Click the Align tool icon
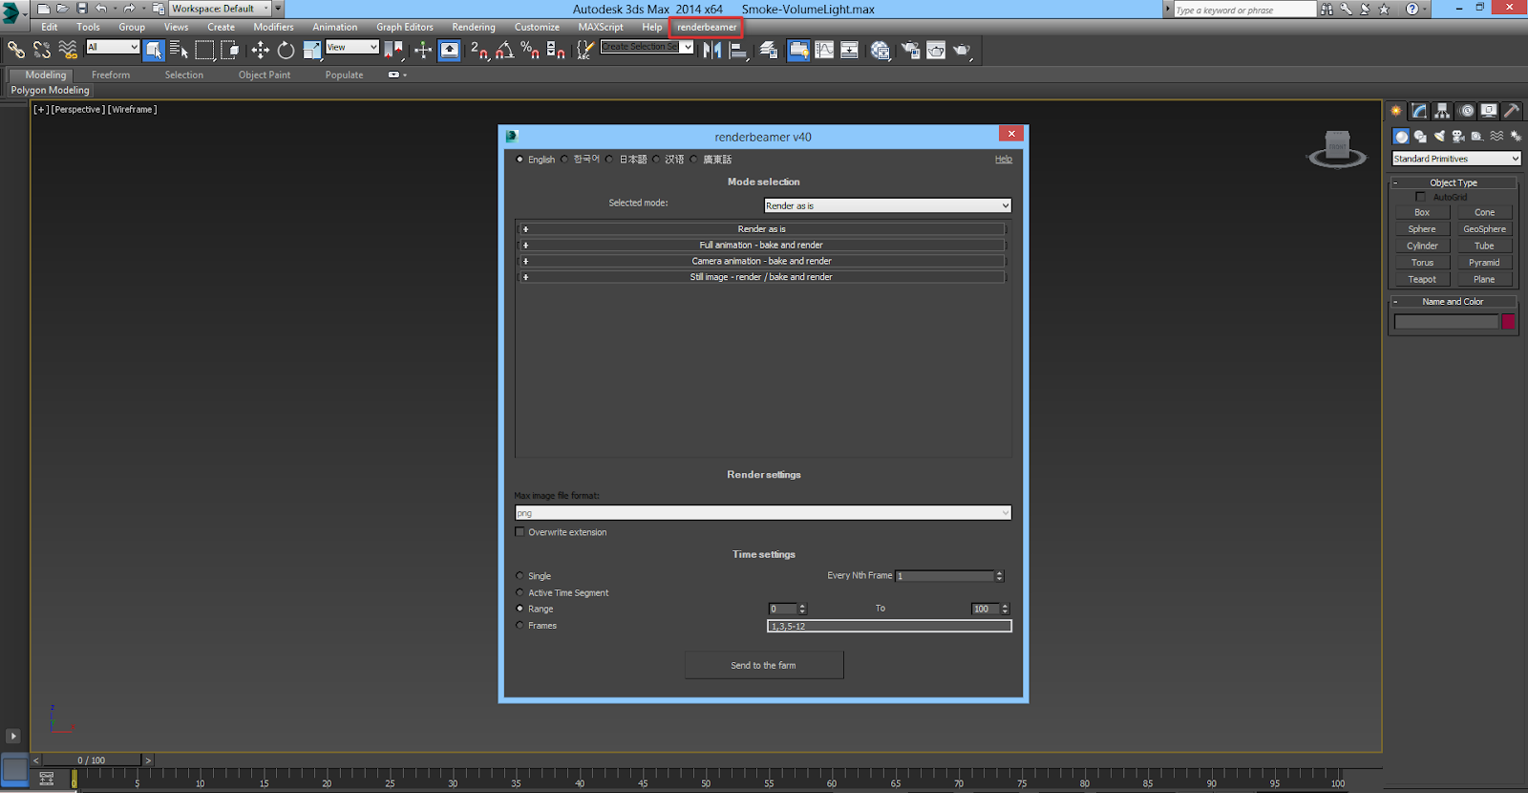The height and width of the screenshot is (793, 1528). 738,50
